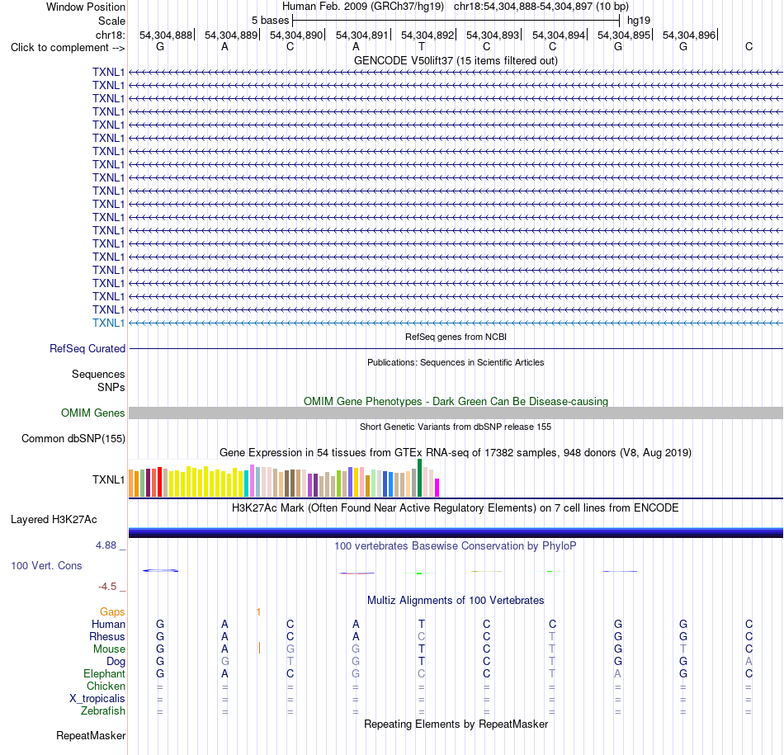Click 'Publications: Sequences in Scientific Articles' title
The height and width of the screenshot is (755, 784).
click(456, 362)
